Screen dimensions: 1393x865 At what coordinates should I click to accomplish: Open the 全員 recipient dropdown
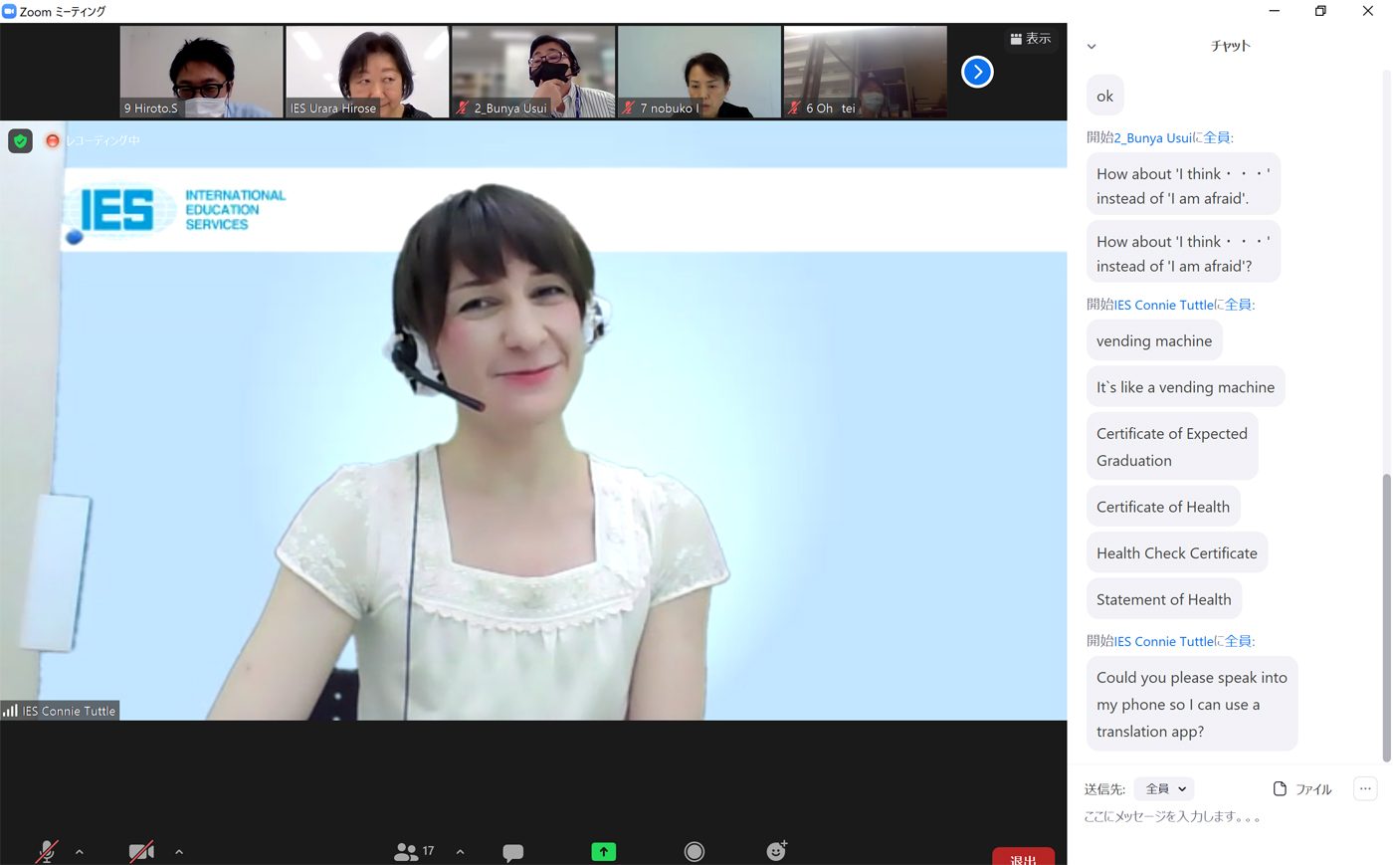[x=1163, y=788]
